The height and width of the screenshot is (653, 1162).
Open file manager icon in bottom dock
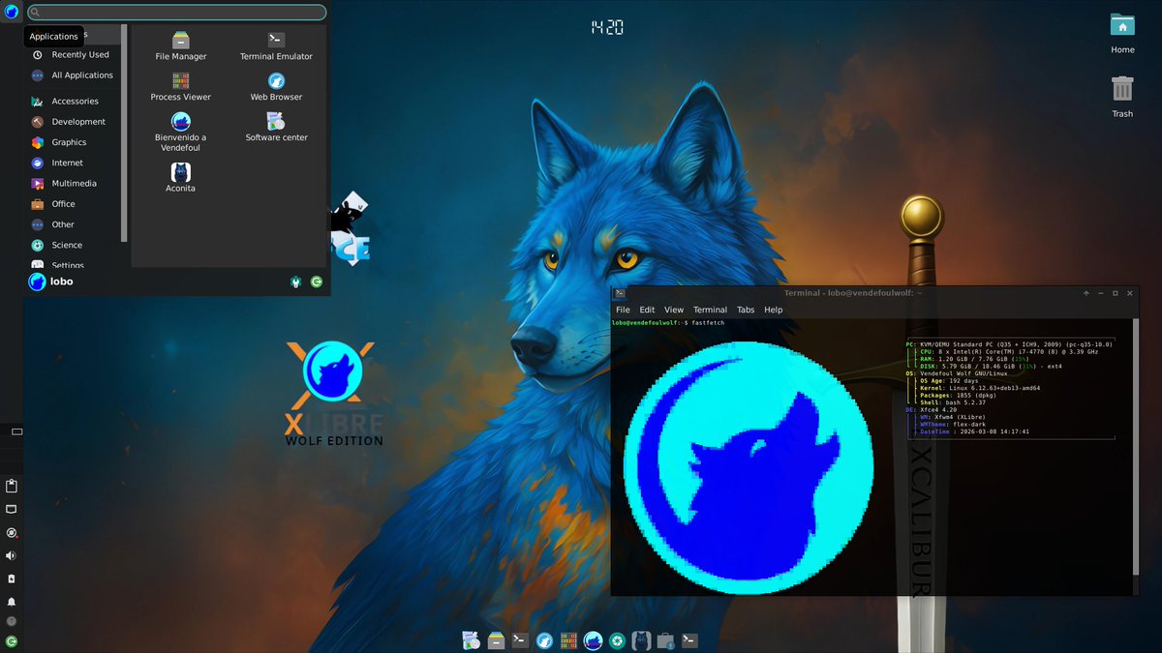pyautogui.click(x=496, y=639)
